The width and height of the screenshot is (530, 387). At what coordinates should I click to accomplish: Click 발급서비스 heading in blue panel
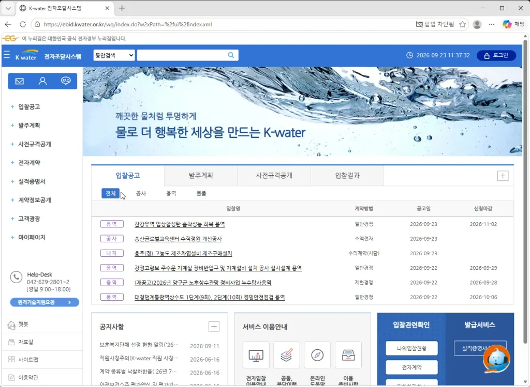coord(480,325)
